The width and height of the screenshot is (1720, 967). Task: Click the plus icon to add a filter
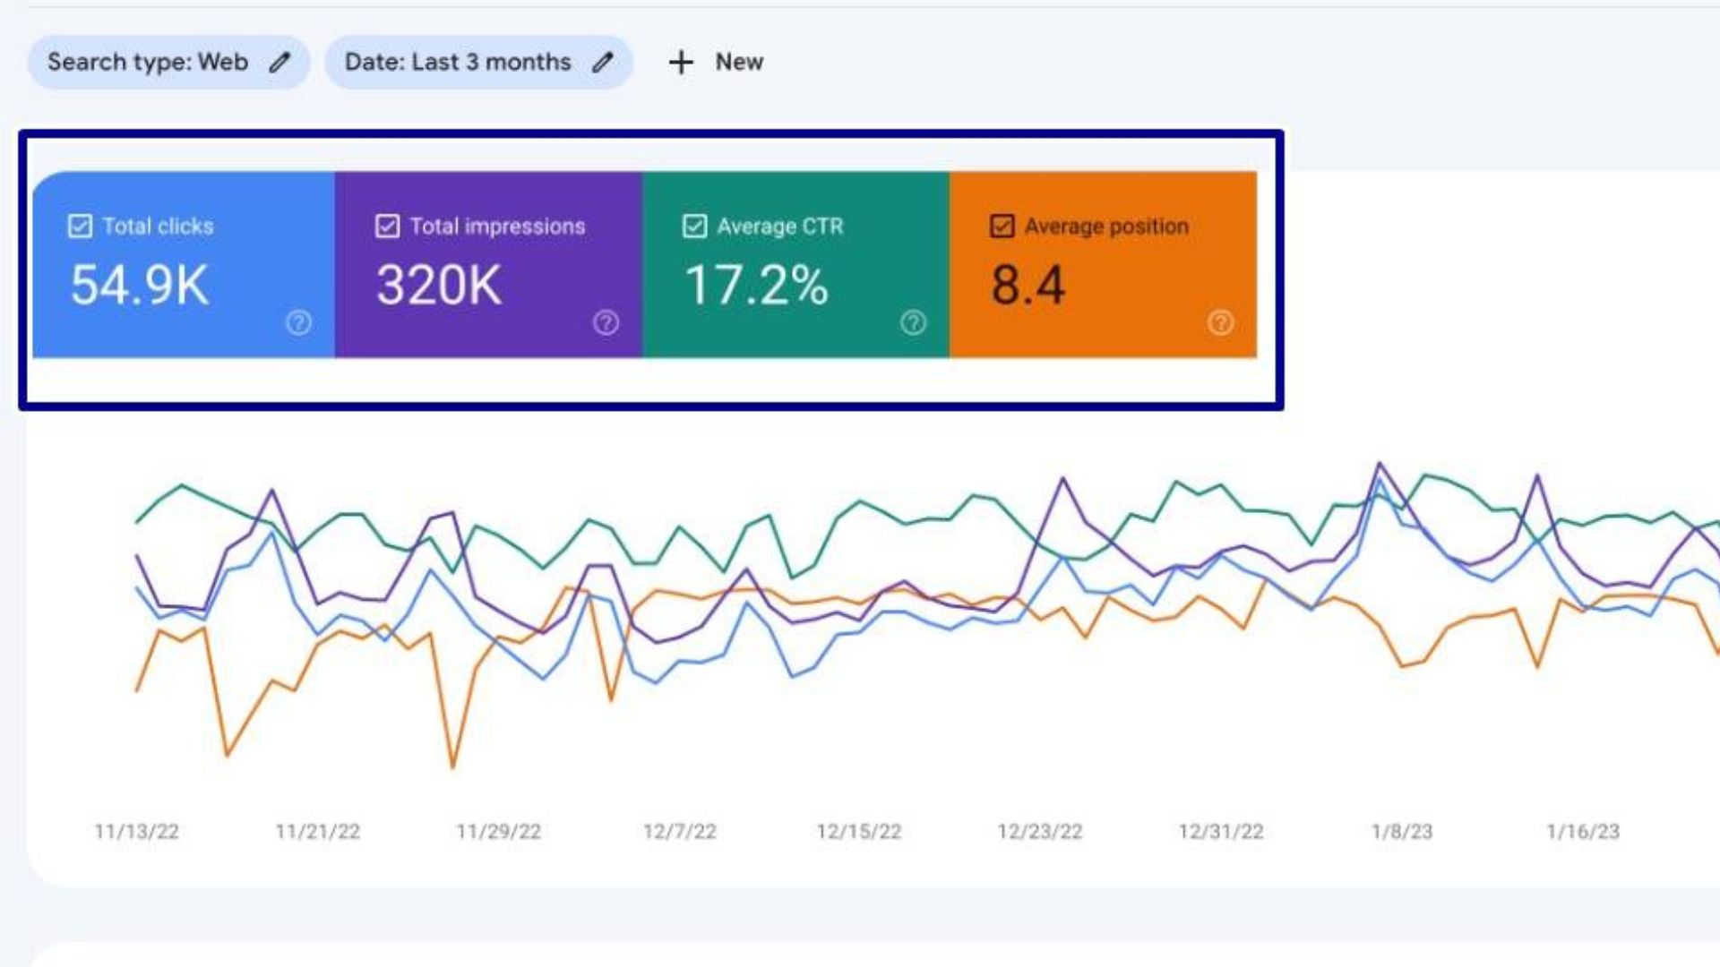(681, 62)
